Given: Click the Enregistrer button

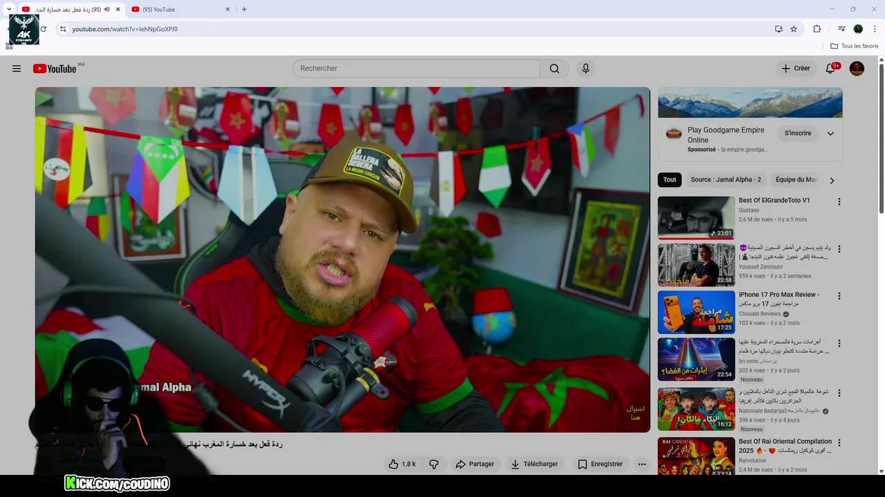Looking at the screenshot, I should 600,464.
